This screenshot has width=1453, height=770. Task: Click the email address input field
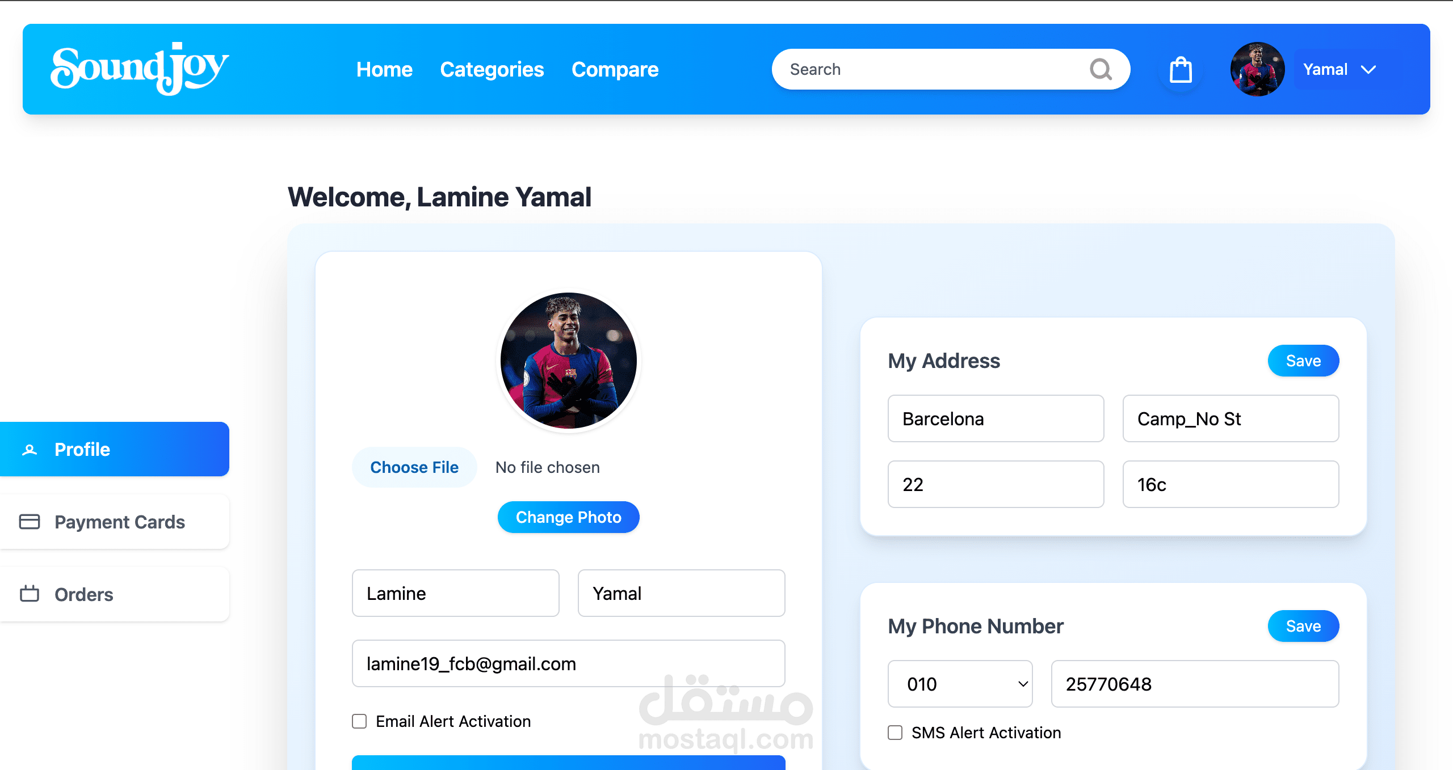coord(569,663)
